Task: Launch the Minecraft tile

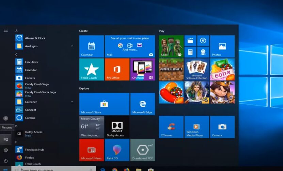Action: 171,69
